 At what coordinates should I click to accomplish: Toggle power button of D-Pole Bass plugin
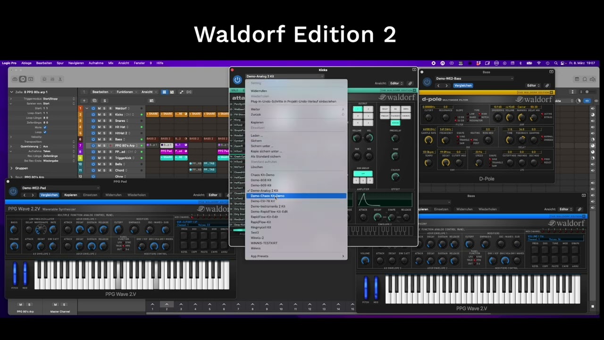(x=427, y=82)
